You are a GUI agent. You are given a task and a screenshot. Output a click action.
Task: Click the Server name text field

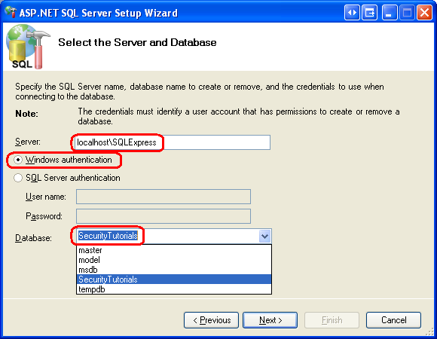[x=173, y=142]
